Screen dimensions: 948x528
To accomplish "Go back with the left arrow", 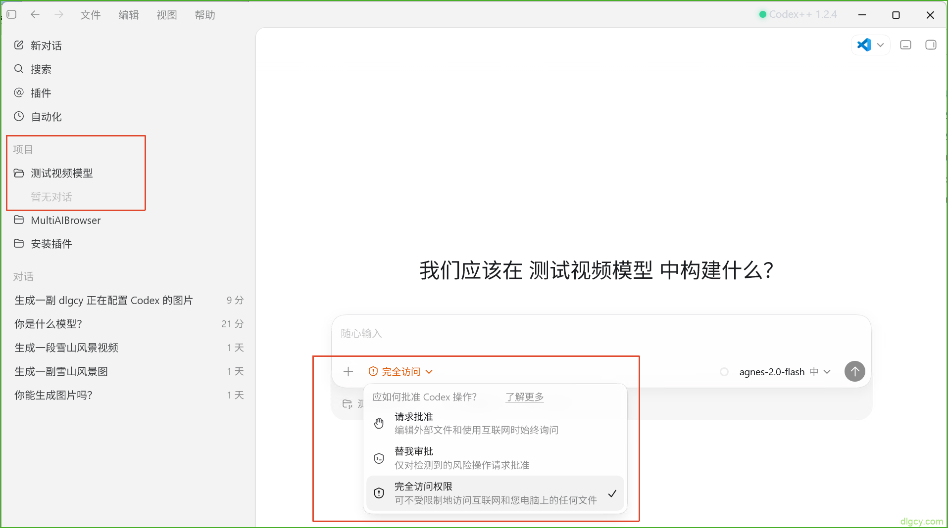I will [x=35, y=15].
